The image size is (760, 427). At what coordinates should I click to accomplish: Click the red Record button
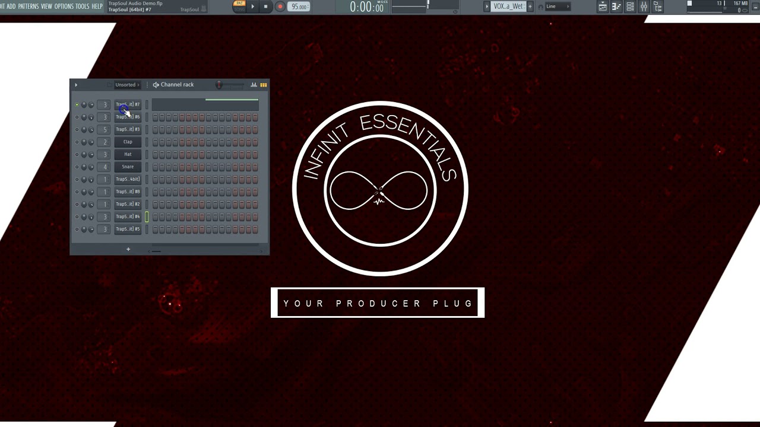[x=280, y=7]
